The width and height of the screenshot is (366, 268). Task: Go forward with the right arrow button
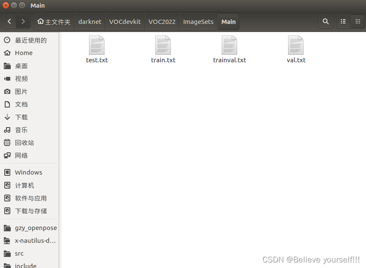pyautogui.click(x=23, y=22)
